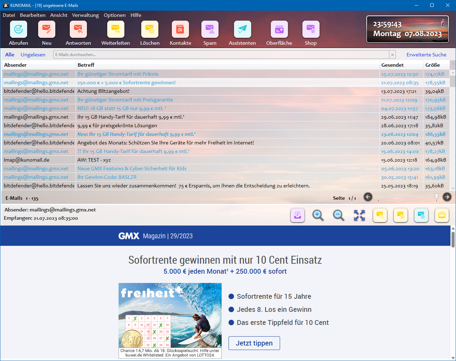Click the envelope with magnifier icon
Screen dimensions: 456x361
(x=380, y=216)
